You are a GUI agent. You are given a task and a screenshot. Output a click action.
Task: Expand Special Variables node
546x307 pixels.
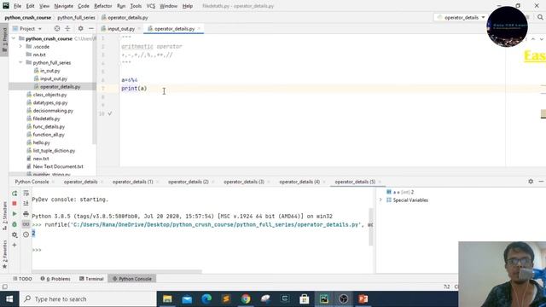coord(380,200)
